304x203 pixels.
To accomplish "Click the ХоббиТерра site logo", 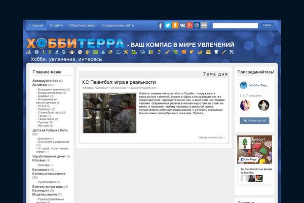I will [75, 43].
